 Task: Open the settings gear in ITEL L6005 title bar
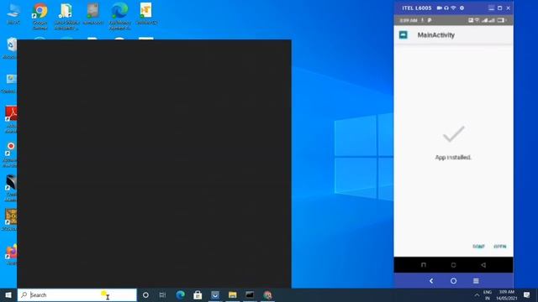tap(462, 8)
